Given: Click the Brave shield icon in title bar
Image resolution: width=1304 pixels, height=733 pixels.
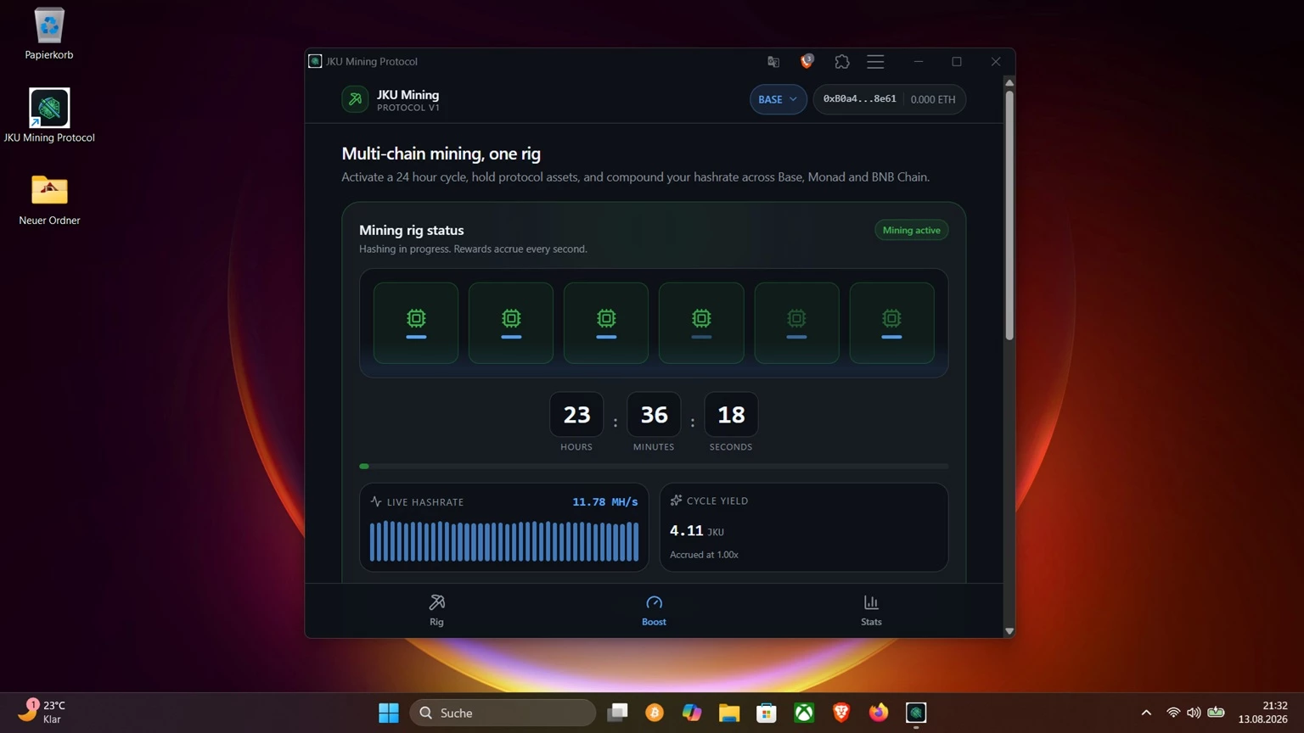Looking at the screenshot, I should (807, 61).
